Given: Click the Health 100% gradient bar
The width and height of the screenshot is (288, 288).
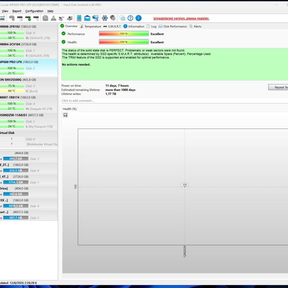Looking at the screenshot, I should point(124,42).
